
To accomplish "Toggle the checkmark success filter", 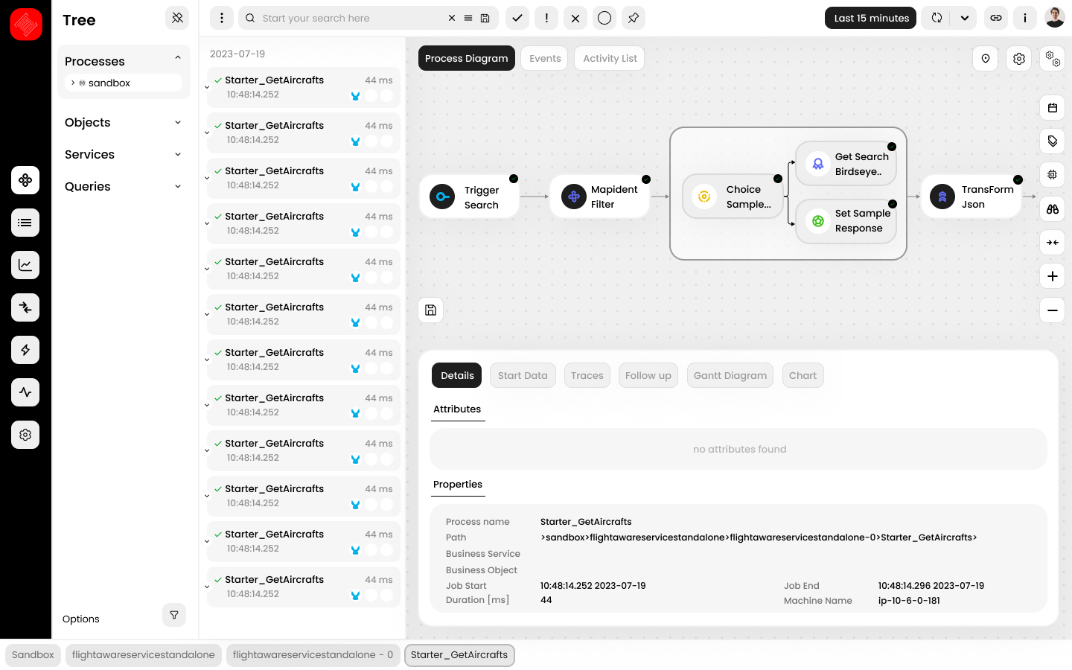I will 517,18.
